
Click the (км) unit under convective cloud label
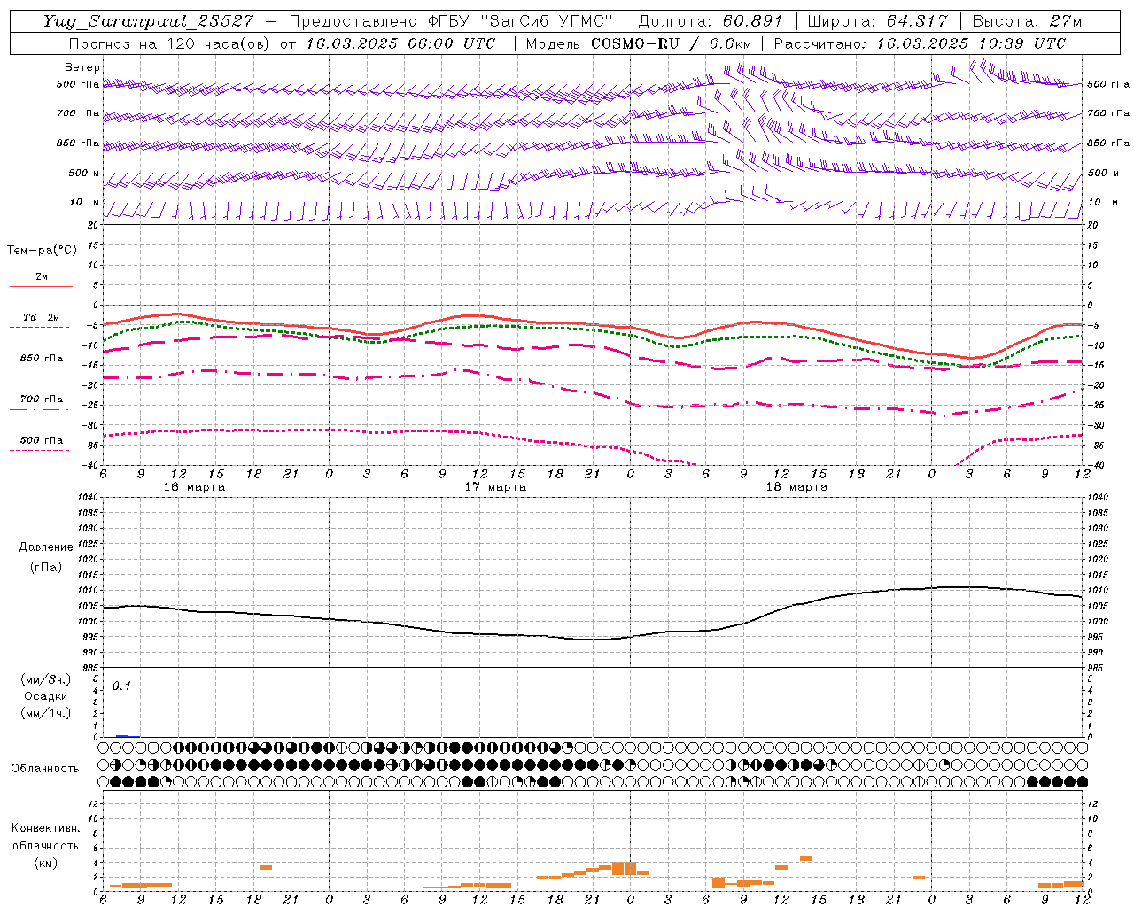coord(45,862)
